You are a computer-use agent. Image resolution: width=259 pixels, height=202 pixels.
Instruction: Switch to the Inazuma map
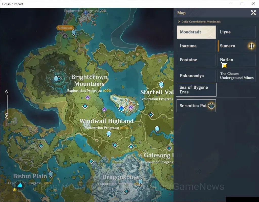click(196, 46)
